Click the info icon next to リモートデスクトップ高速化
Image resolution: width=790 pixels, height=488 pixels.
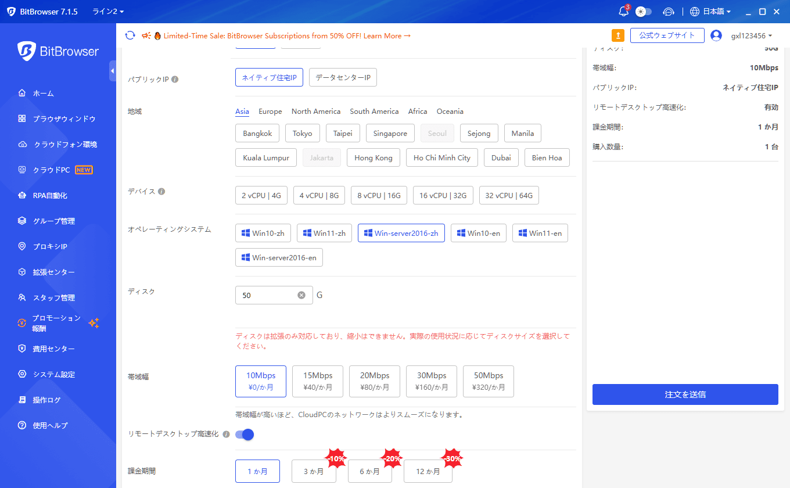pyautogui.click(x=227, y=434)
